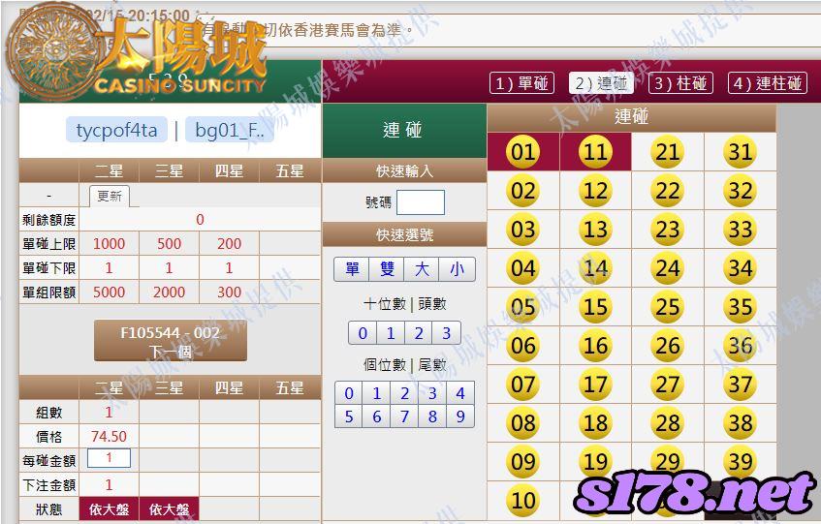
Task: Select number ball 32
Action: tap(741, 191)
